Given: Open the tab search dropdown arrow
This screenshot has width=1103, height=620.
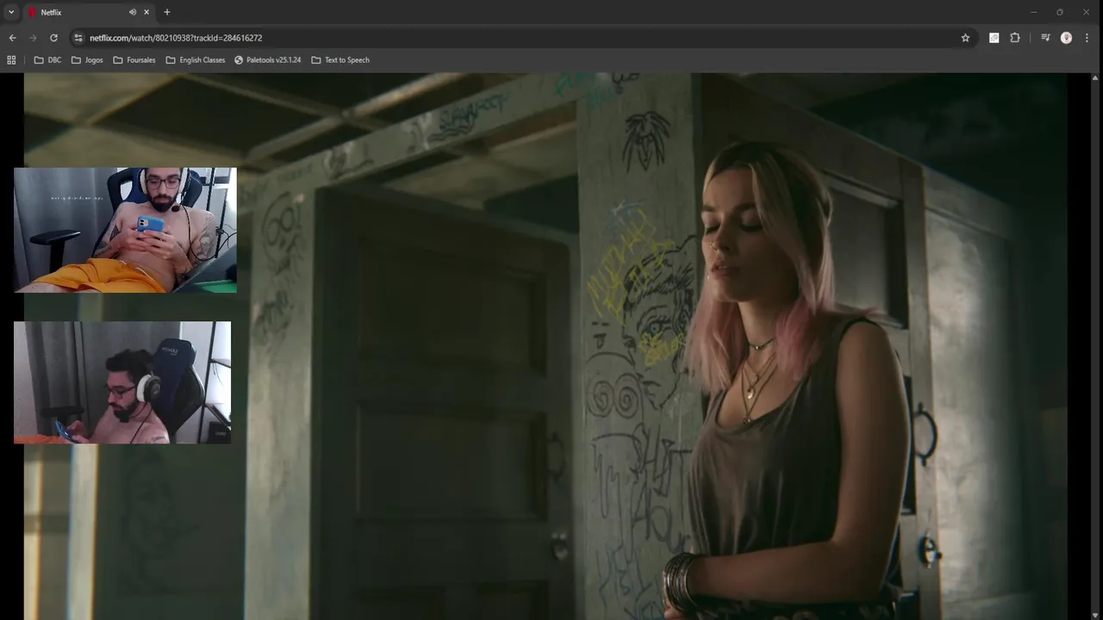Looking at the screenshot, I should pos(11,12).
